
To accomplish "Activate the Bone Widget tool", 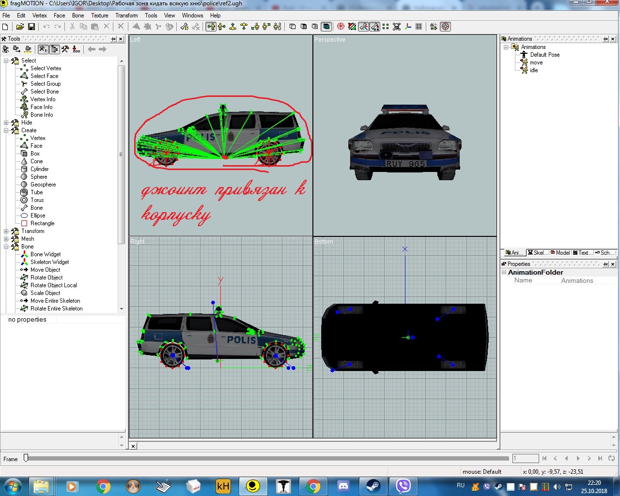I will 46,254.
